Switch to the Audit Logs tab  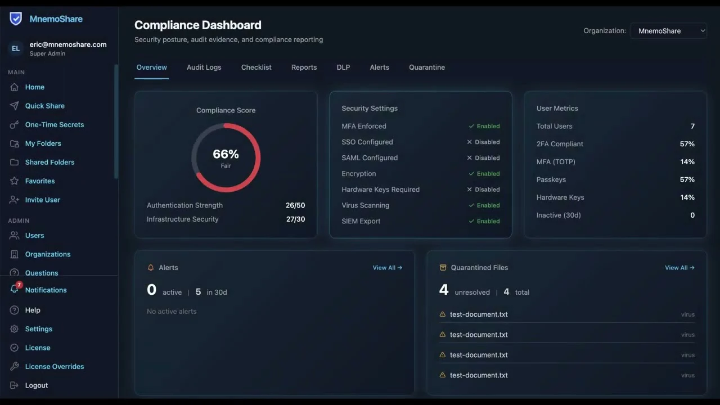[204, 67]
